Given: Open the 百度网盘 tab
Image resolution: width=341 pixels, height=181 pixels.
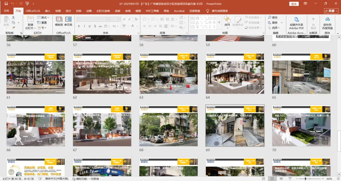Looking at the screenshot, I should [x=195, y=11].
